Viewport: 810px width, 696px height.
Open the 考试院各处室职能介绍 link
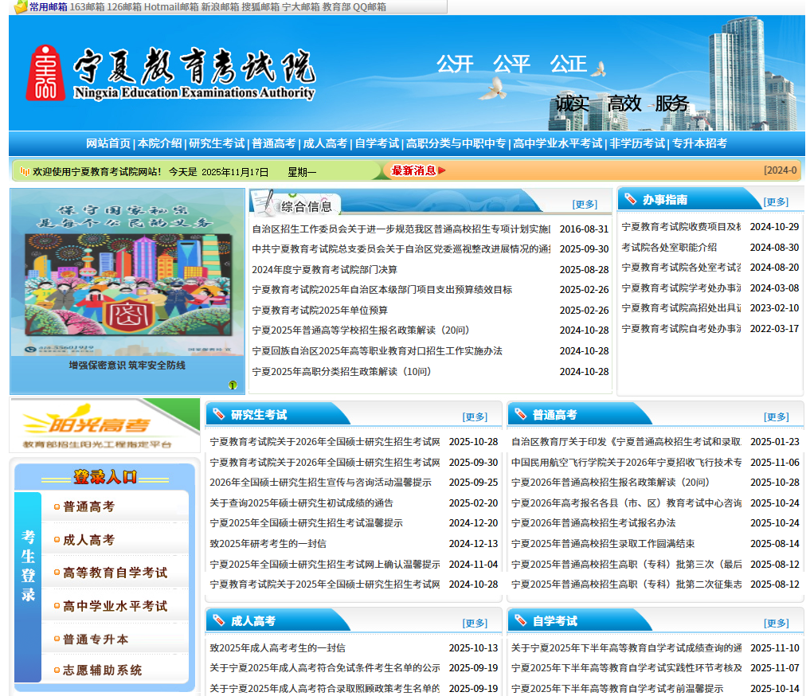[669, 248]
